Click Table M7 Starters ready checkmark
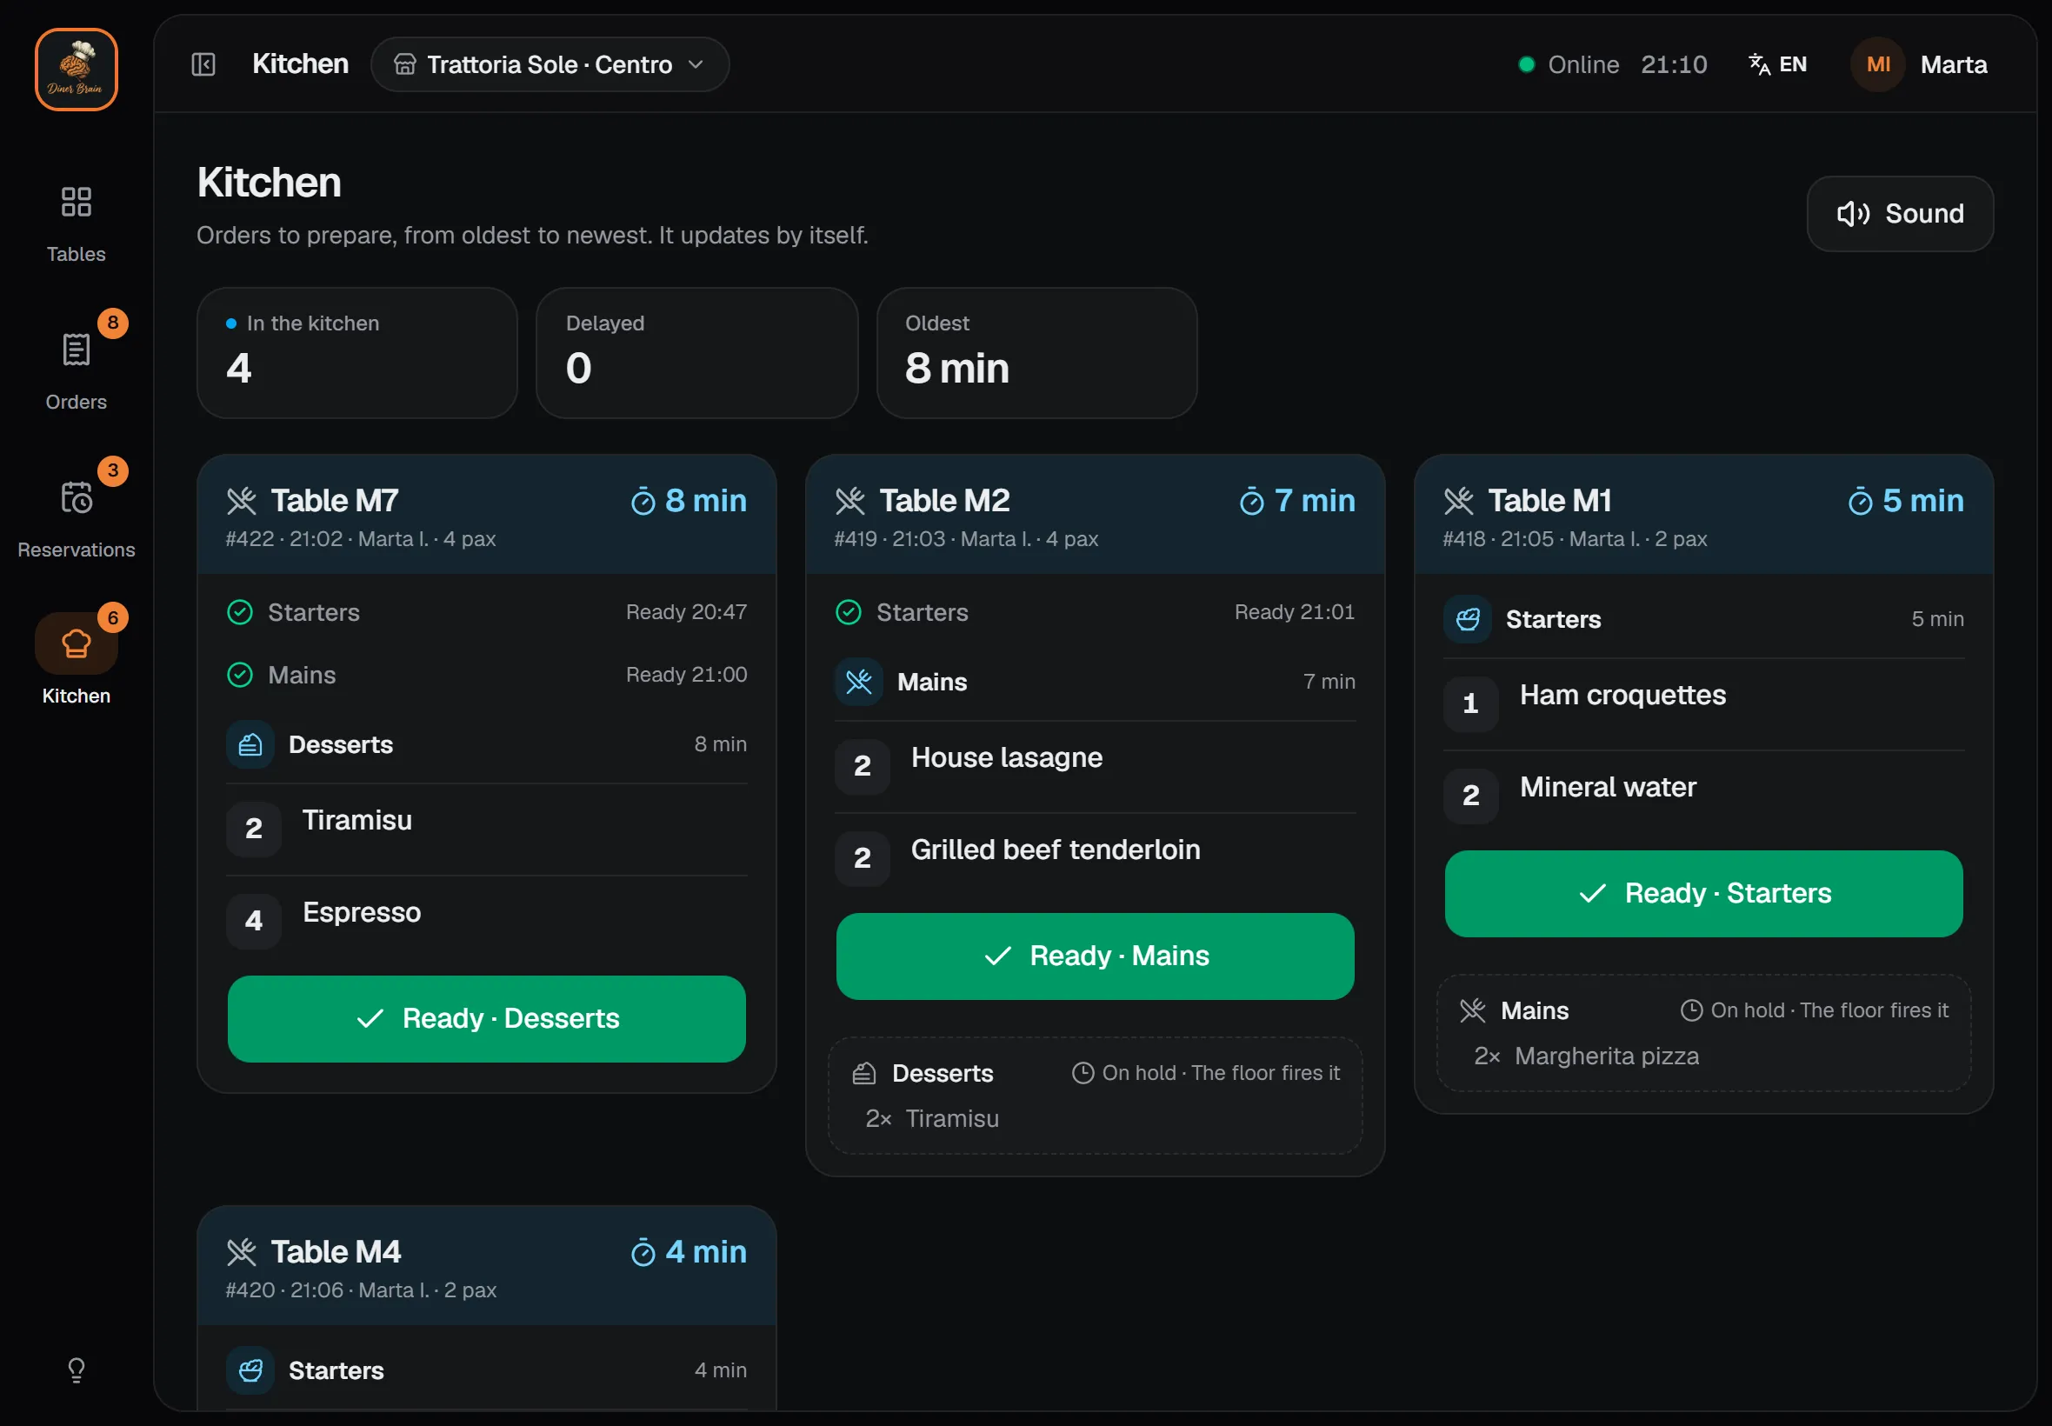The width and height of the screenshot is (2052, 1426). click(x=239, y=612)
